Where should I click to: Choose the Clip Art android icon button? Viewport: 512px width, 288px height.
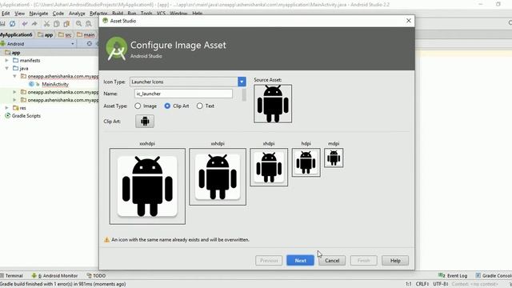point(145,121)
